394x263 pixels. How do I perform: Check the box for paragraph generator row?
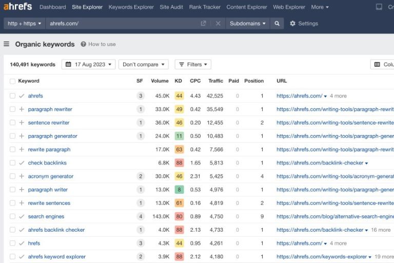12,136
